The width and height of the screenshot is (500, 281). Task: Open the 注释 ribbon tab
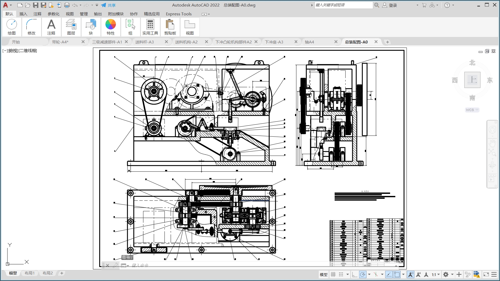[x=37, y=14]
